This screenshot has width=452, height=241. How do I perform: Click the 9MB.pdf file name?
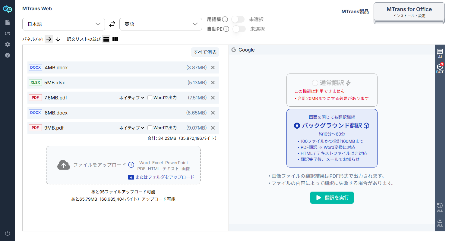54,128
